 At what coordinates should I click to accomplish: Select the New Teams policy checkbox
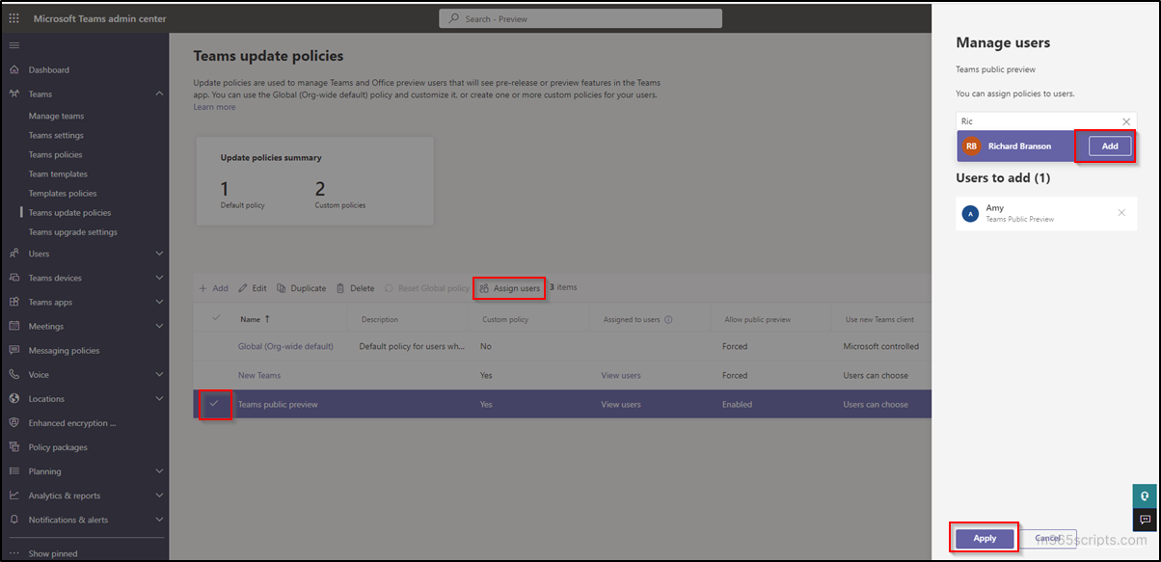(214, 375)
